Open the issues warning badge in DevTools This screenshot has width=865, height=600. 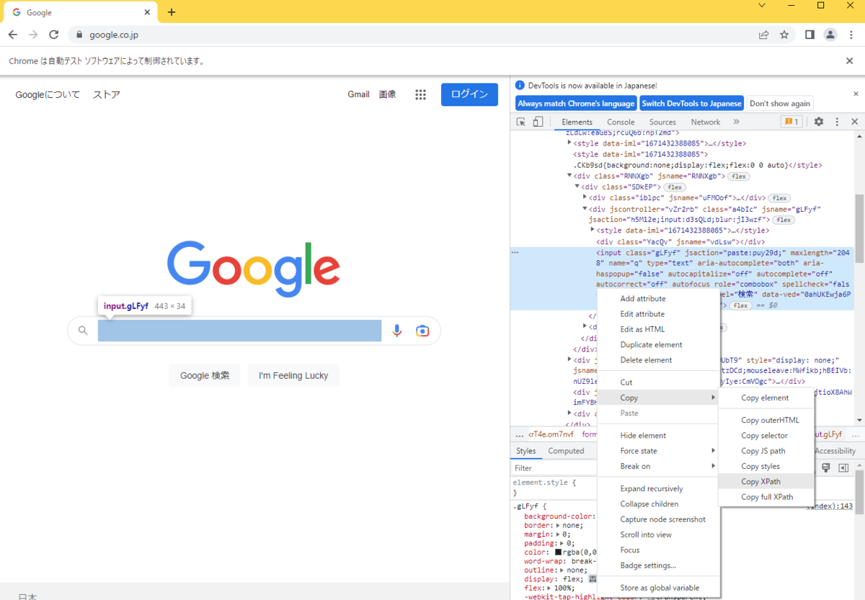(791, 122)
